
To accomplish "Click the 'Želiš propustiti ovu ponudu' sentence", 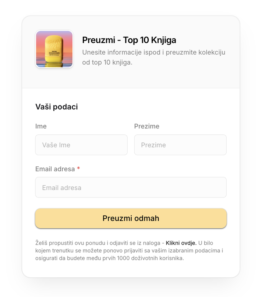I will 98,243.
